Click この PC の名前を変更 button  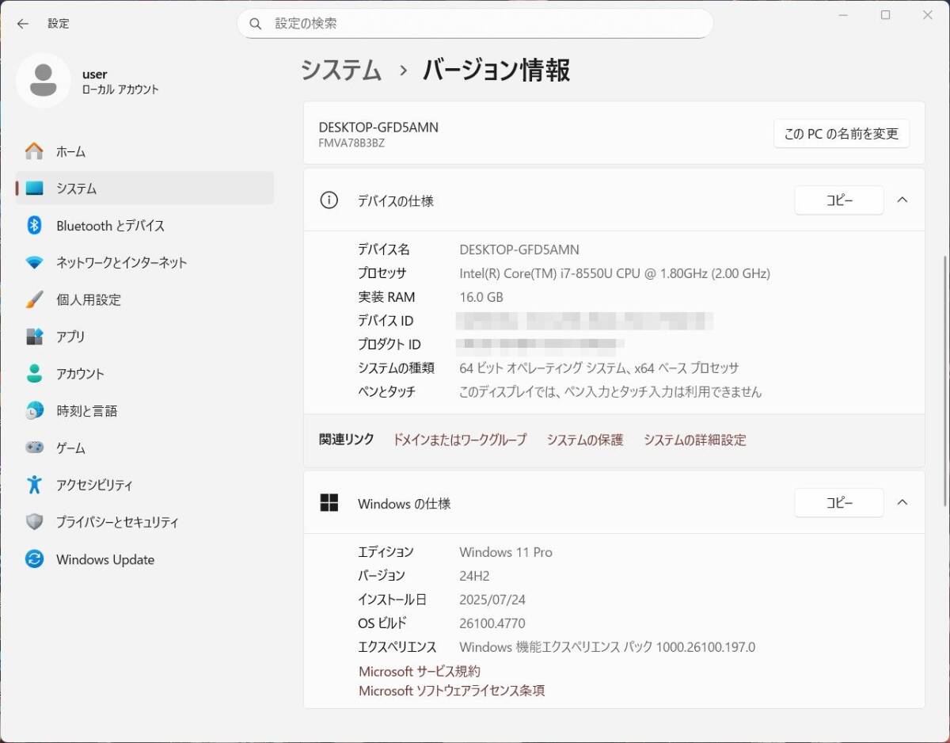click(842, 134)
